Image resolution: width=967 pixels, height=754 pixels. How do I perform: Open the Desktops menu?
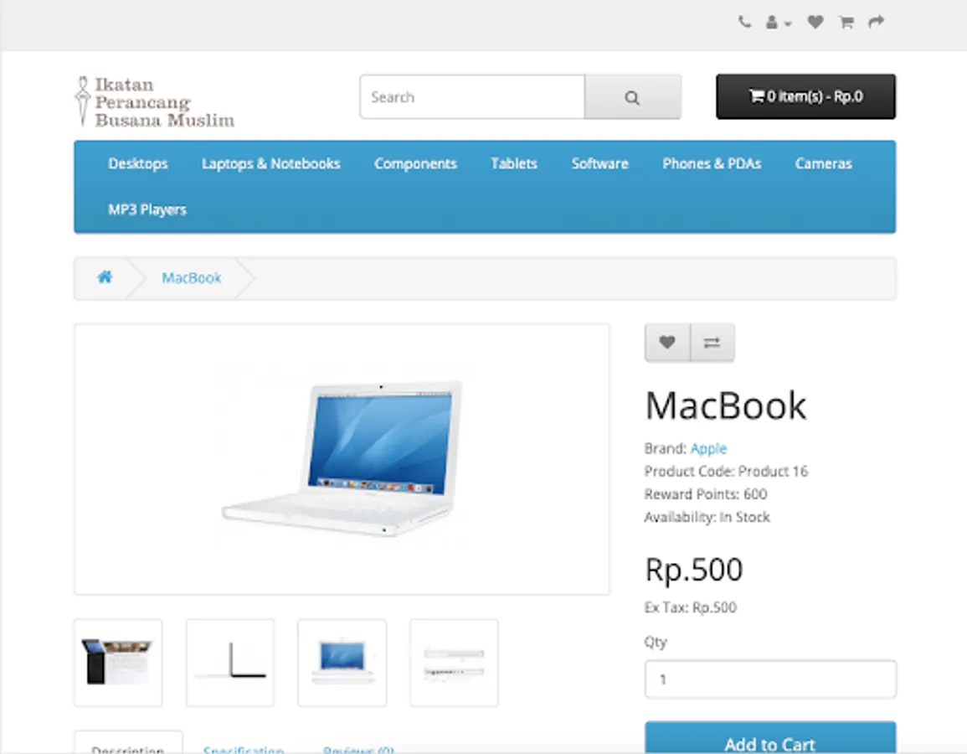click(138, 163)
